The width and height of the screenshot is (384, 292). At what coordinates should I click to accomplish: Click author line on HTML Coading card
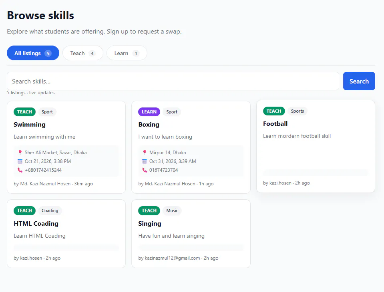click(x=37, y=258)
